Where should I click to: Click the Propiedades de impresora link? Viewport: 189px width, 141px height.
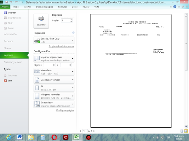tap(61, 46)
